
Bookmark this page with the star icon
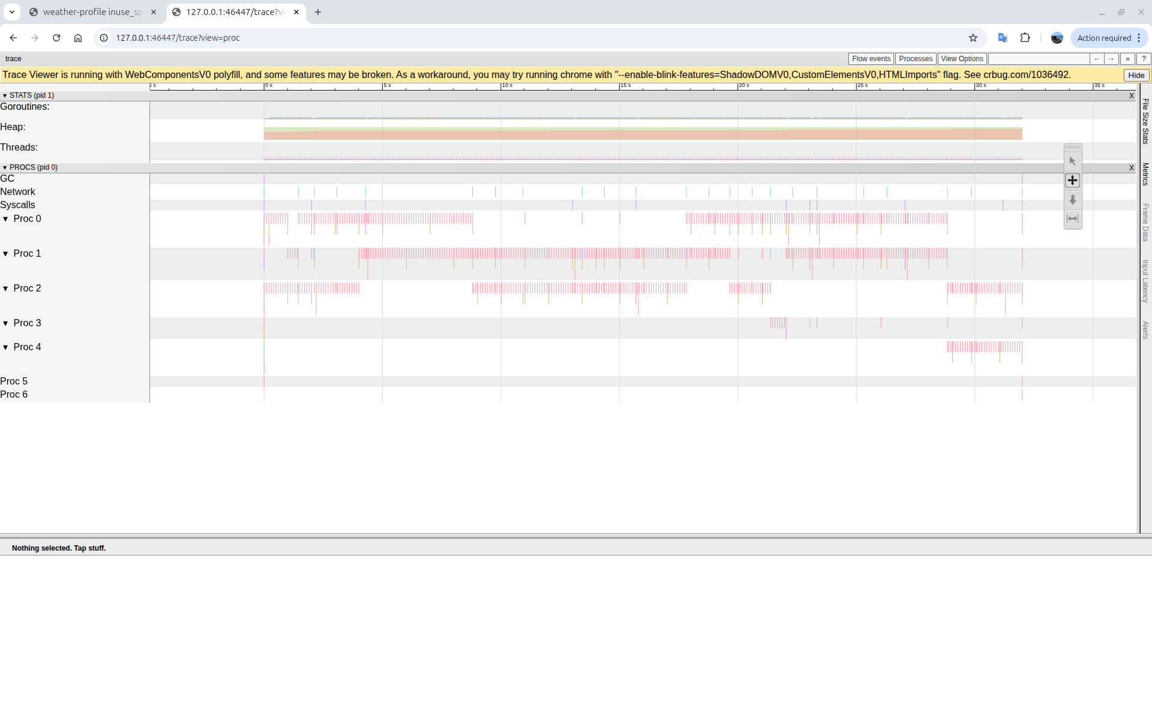point(973,37)
